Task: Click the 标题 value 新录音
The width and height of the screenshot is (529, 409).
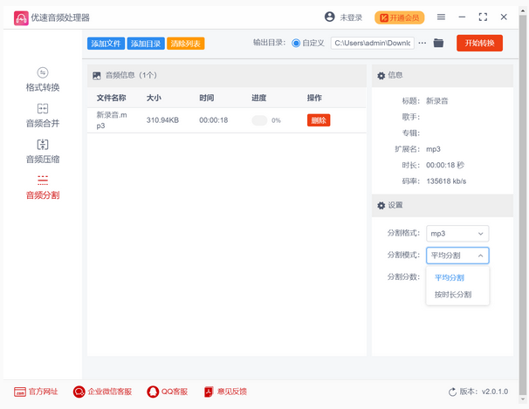Action: pyautogui.click(x=436, y=101)
